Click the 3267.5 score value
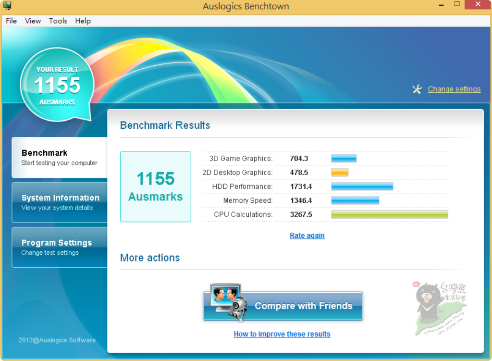The width and height of the screenshot is (492, 361). 301,214
